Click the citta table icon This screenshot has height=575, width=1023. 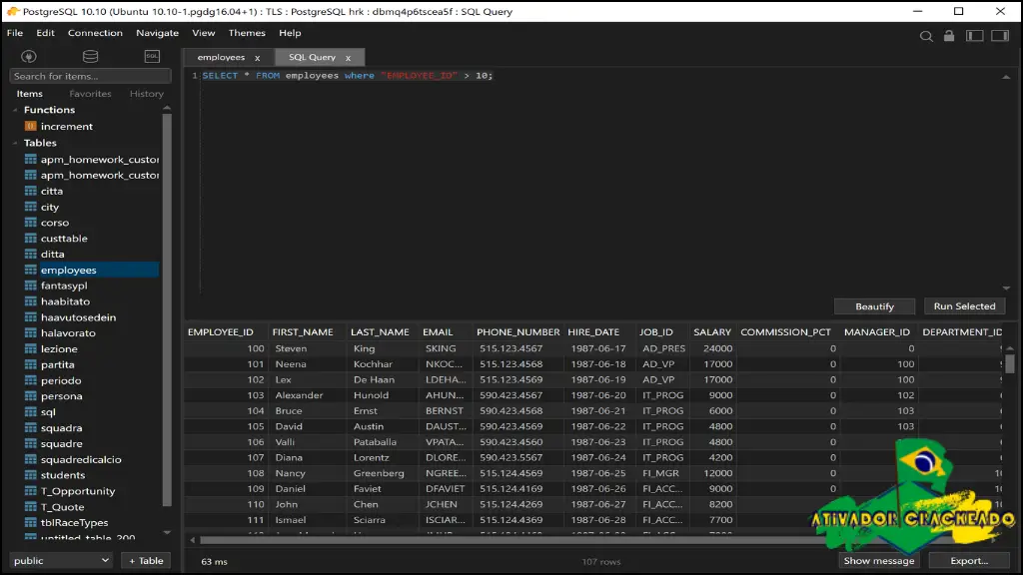31,191
